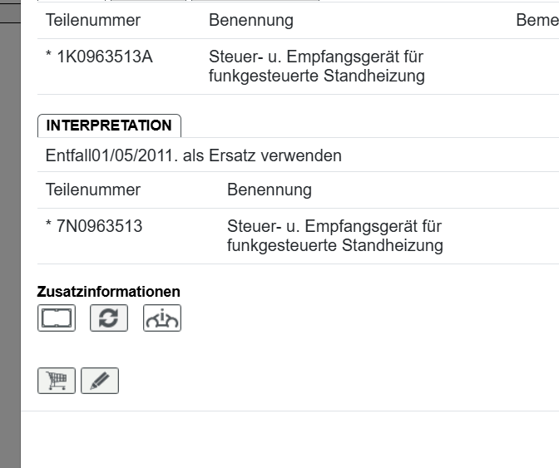
Task: Click the asterisk before 7N0963513
Action: [49, 226]
